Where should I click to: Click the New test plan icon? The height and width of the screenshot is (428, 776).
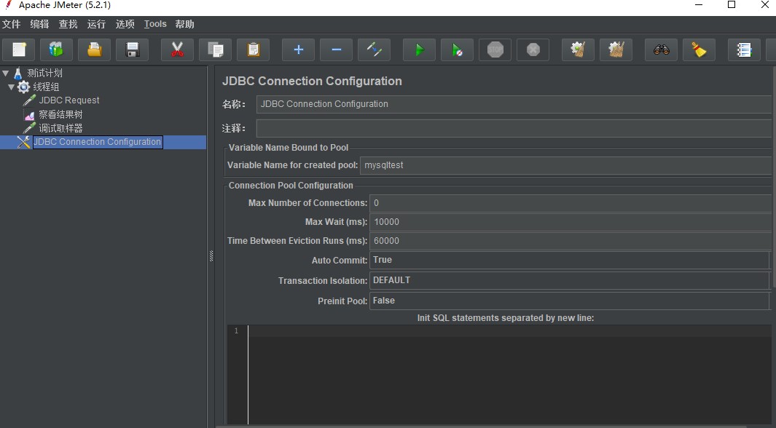coord(19,50)
